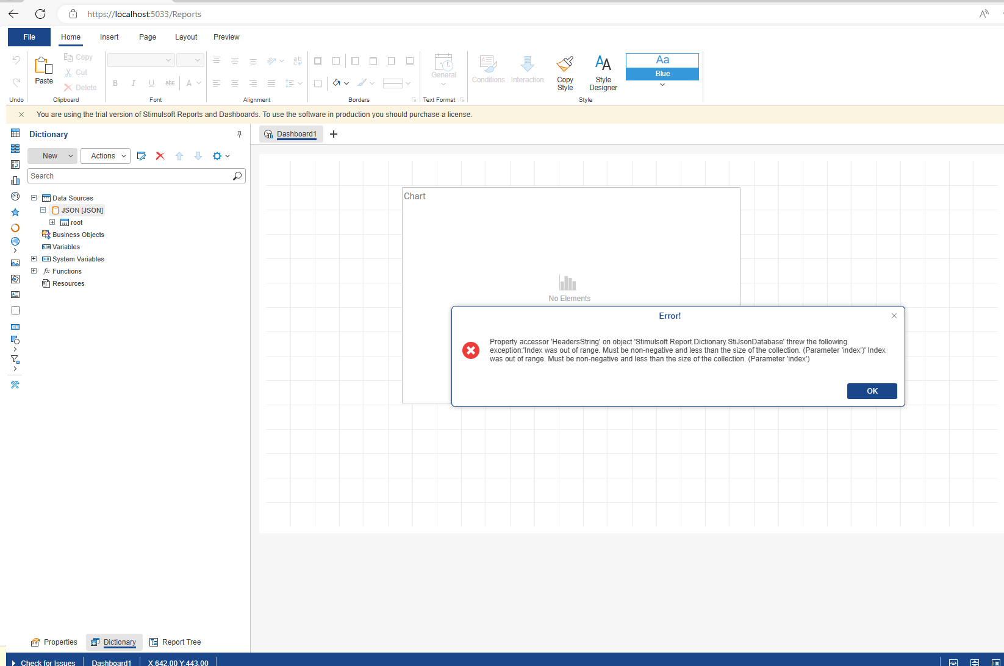Toggle word wrap button
1004x666 pixels.
298,61
